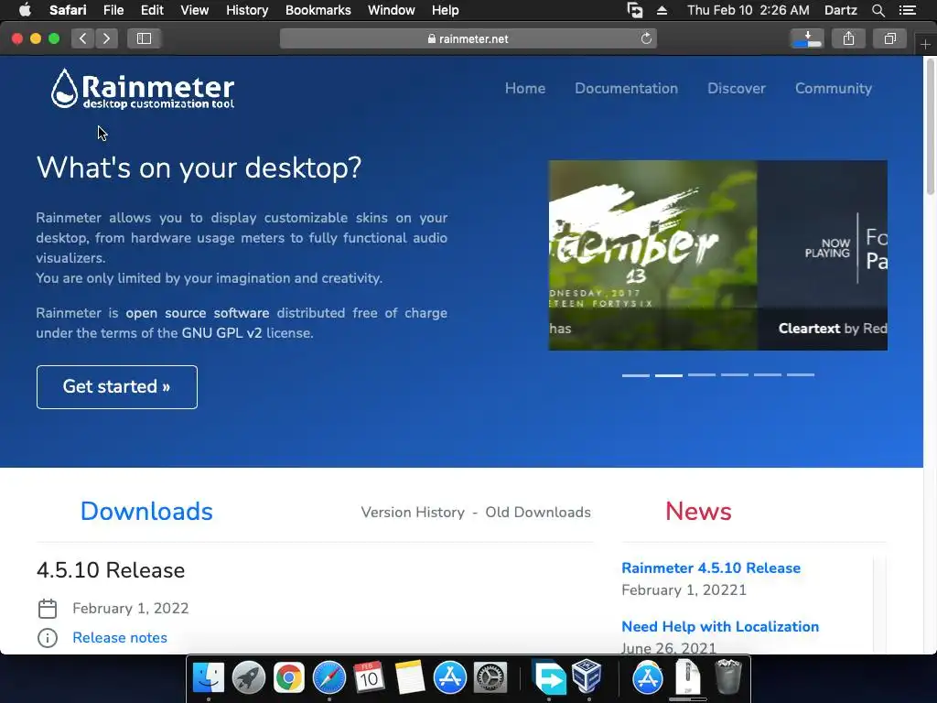The image size is (937, 703).
Task: Click the date and time in menu bar
Action: [749, 10]
